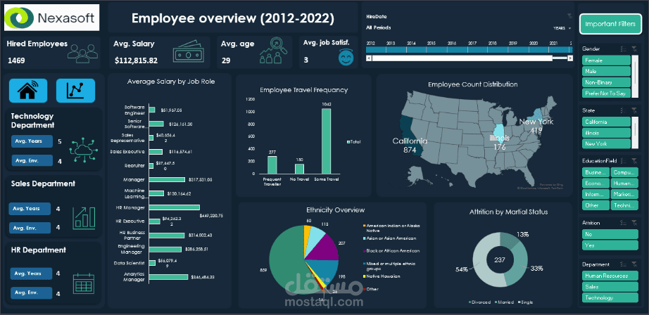This screenshot has width=649, height=315.
Task: Open the line chart navigation icon
Action: tap(75, 90)
